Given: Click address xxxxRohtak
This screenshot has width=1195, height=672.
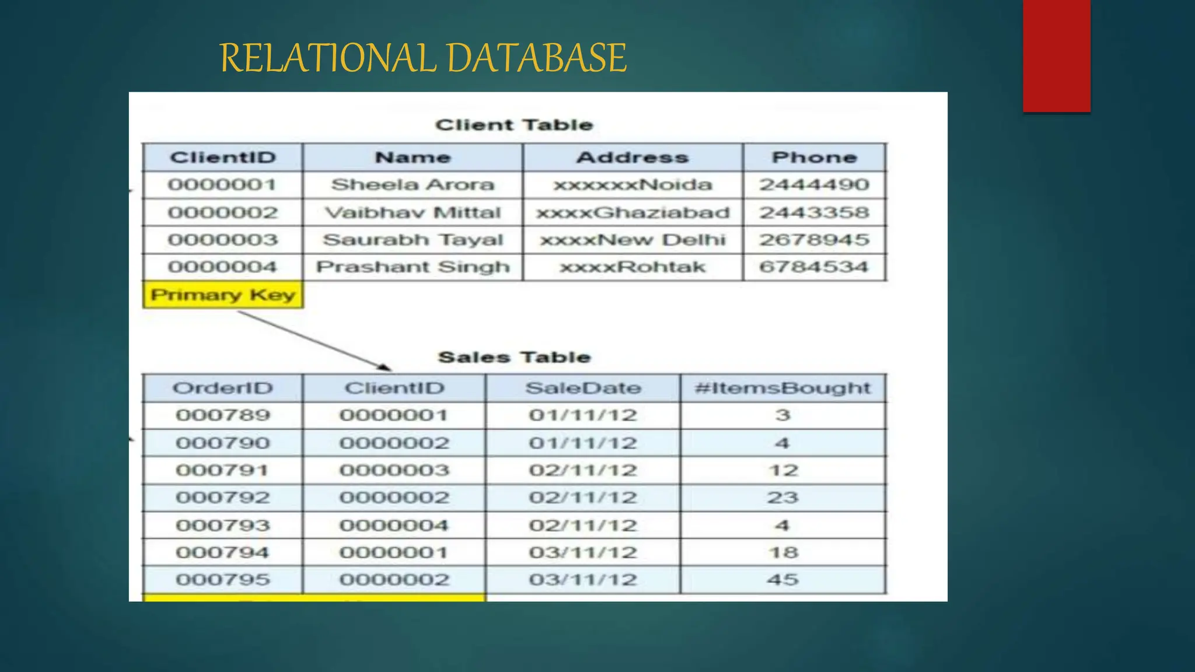Looking at the screenshot, I should [x=633, y=267].
